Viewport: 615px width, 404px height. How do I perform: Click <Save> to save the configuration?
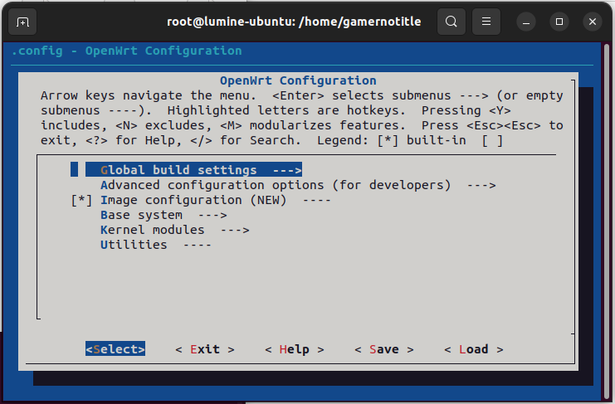pyautogui.click(x=383, y=349)
